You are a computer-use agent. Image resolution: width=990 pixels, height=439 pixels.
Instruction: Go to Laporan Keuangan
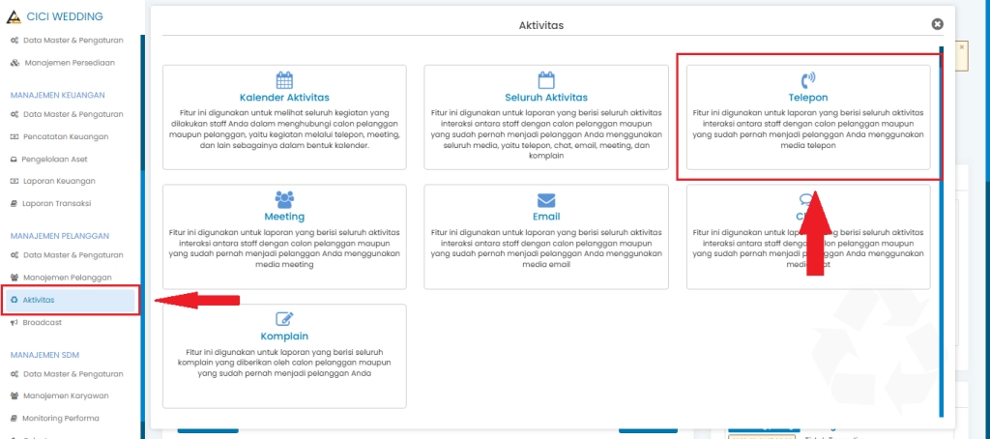[x=61, y=181]
